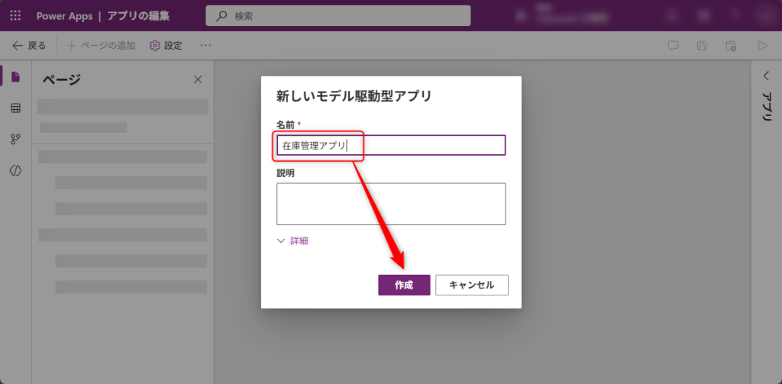Viewport: 782px width, 384px height.
Task: Click the save disk icon
Action: [702, 46]
